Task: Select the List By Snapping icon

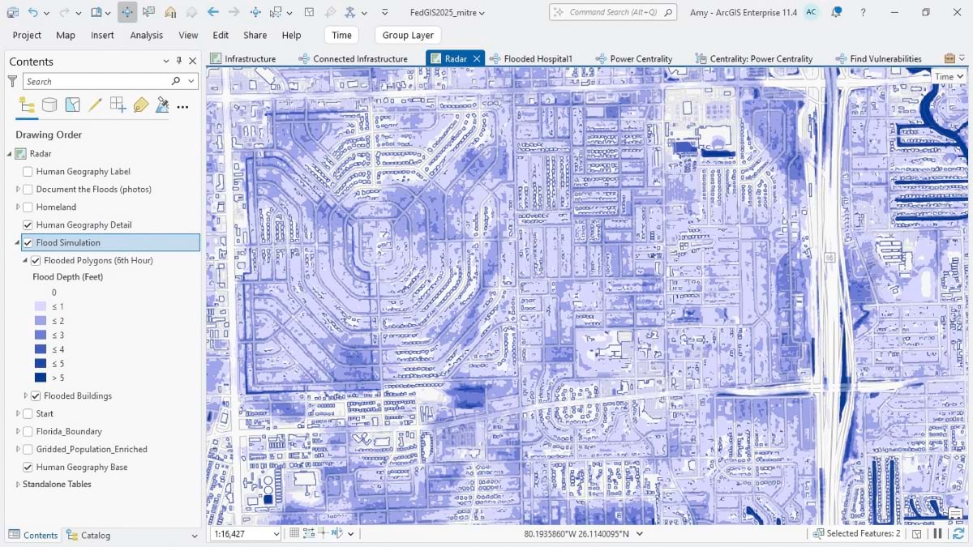Action: [116, 105]
